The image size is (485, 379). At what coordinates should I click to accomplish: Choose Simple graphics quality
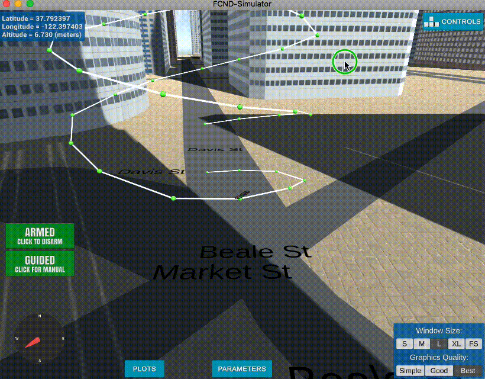click(x=410, y=371)
